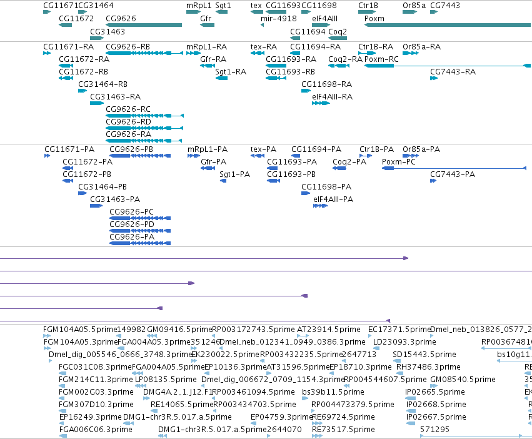Select the tex gene label
Image resolution: width=532 pixels, height=439 pixels.
256,6
